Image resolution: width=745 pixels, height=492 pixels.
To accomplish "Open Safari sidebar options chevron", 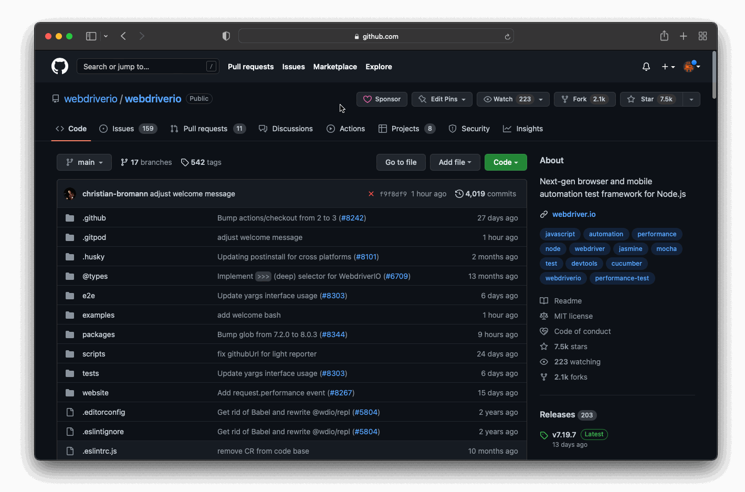I will coord(106,36).
